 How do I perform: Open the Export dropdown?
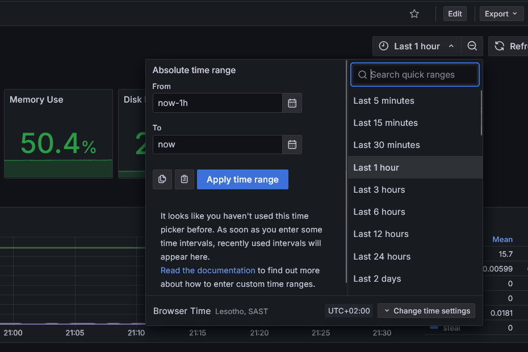point(501,14)
